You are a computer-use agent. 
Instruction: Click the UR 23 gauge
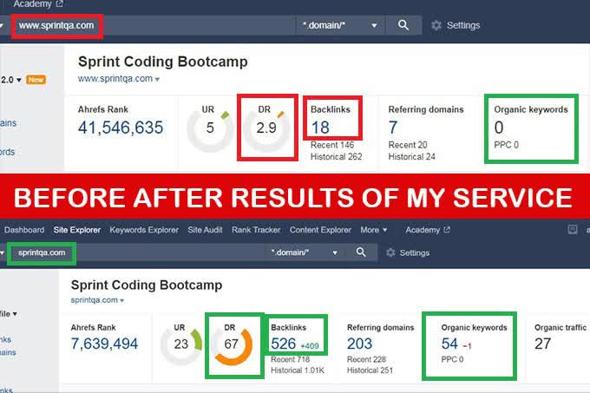[x=181, y=344]
